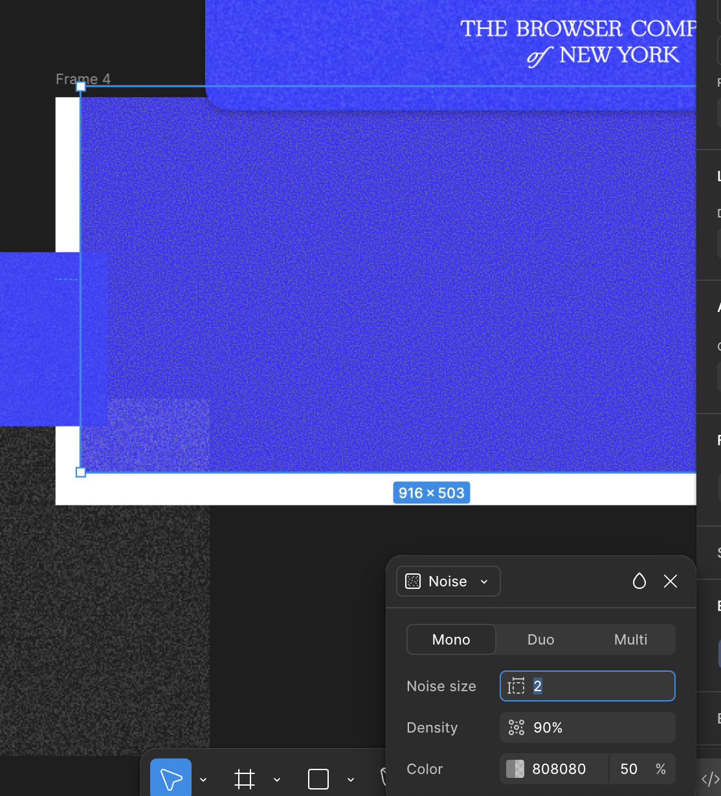
Task: Click the blend mode droplet icon
Action: tap(639, 581)
